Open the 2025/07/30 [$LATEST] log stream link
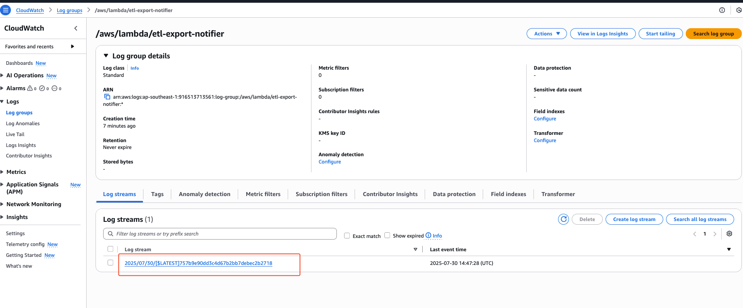The height and width of the screenshot is (308, 743). tap(198, 263)
